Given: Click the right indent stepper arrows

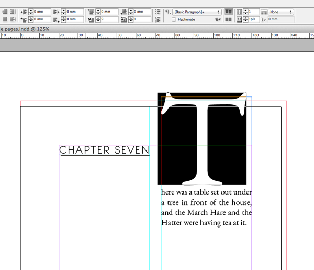Looking at the screenshot, I should (64, 12).
